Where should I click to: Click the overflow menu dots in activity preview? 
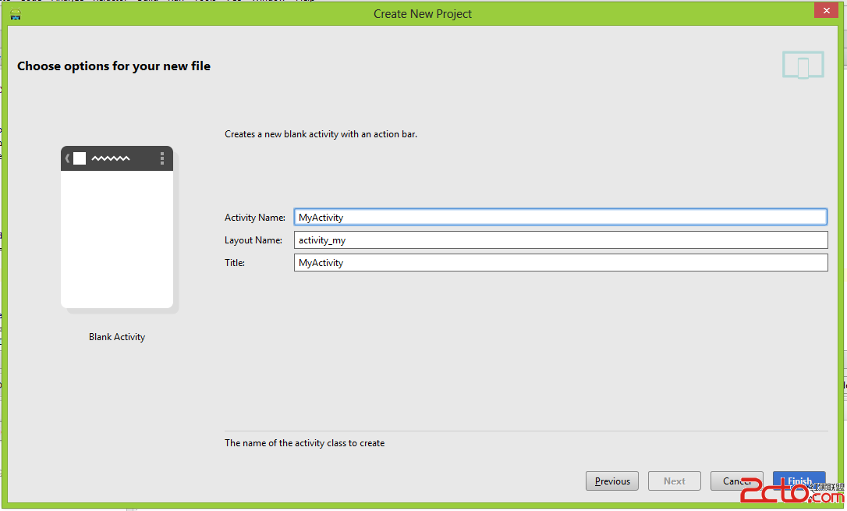click(161, 158)
